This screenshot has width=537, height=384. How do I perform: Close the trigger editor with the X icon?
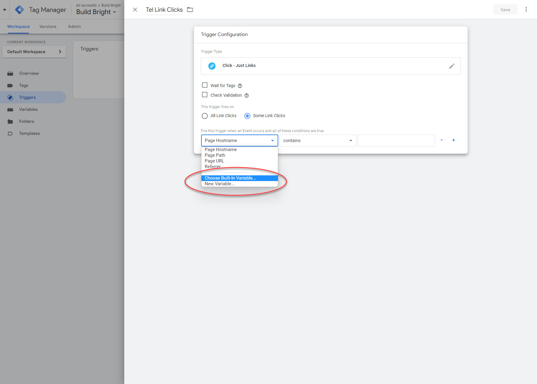(x=135, y=10)
